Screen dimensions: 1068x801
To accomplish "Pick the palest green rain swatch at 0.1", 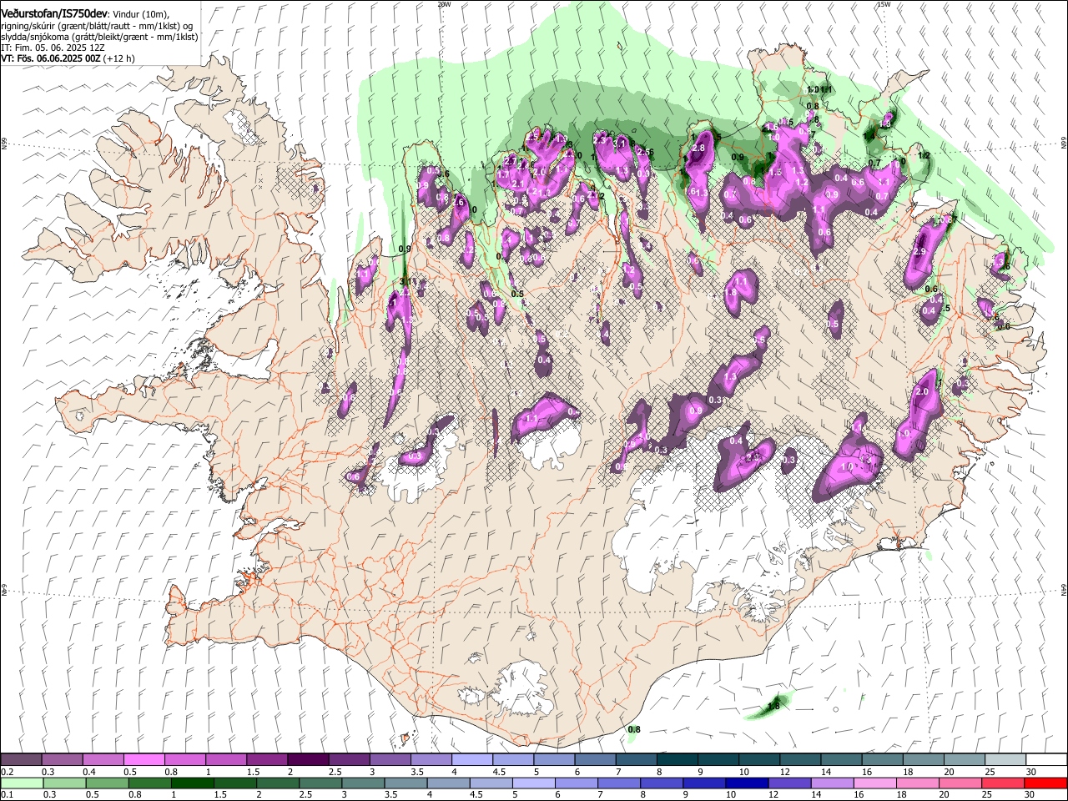I will (x=22, y=783).
